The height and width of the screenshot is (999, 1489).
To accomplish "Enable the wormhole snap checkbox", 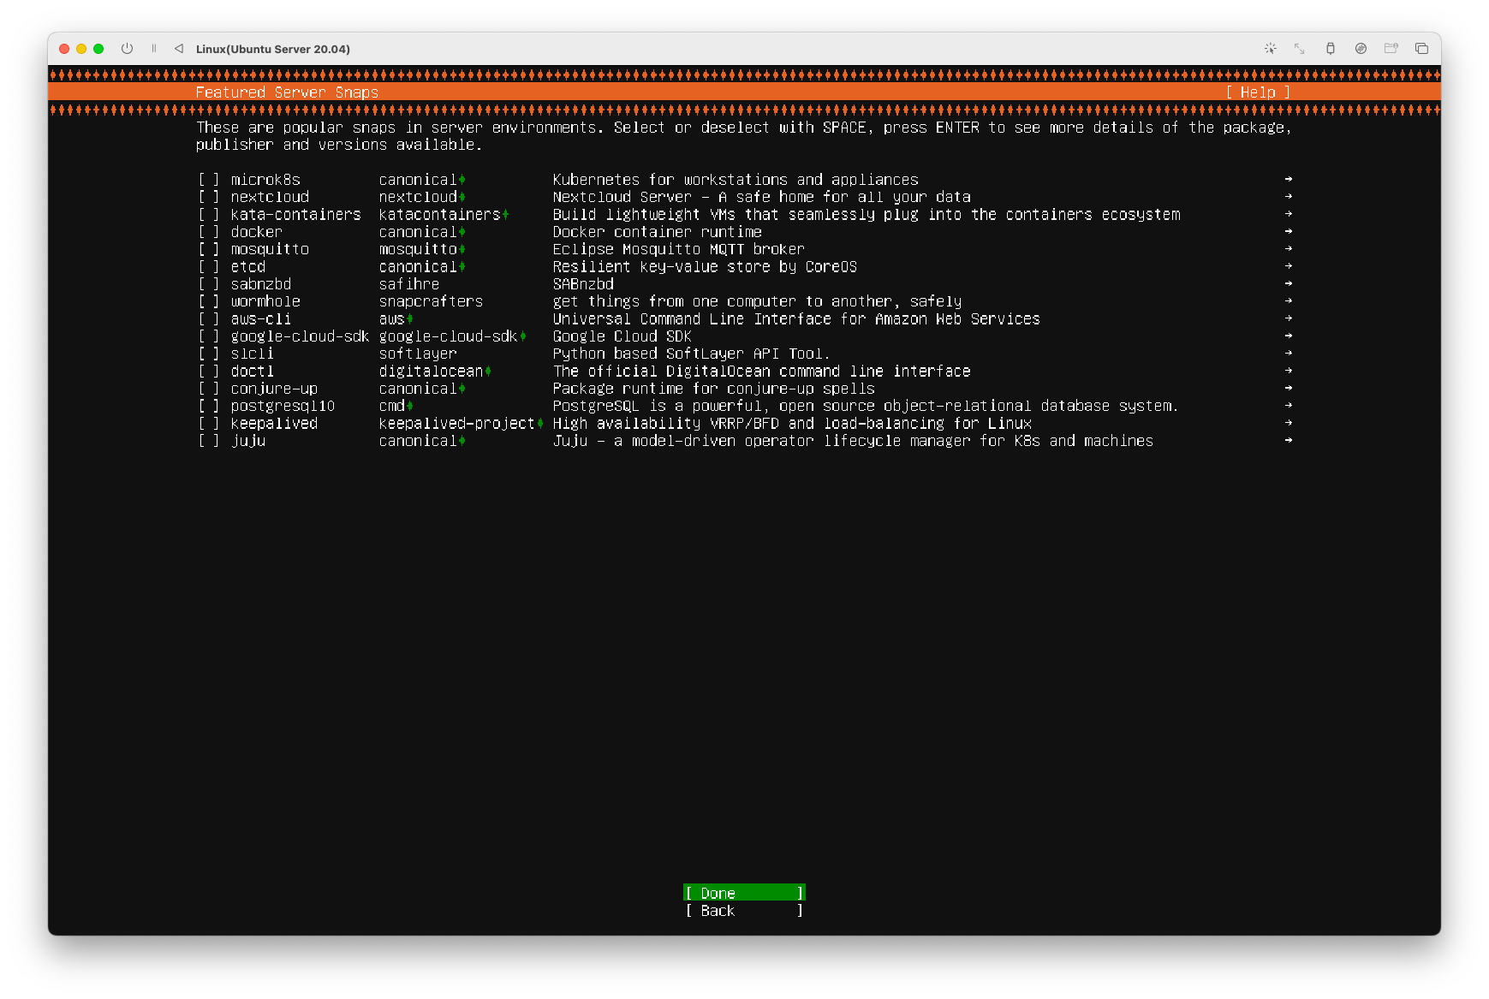I will (x=209, y=301).
